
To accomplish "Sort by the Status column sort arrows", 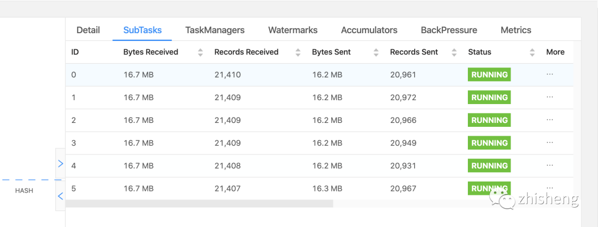I will [532, 52].
